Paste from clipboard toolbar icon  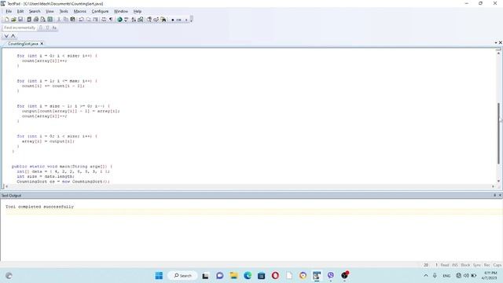click(72, 20)
